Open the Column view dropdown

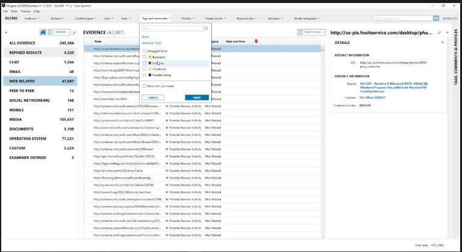point(312,32)
